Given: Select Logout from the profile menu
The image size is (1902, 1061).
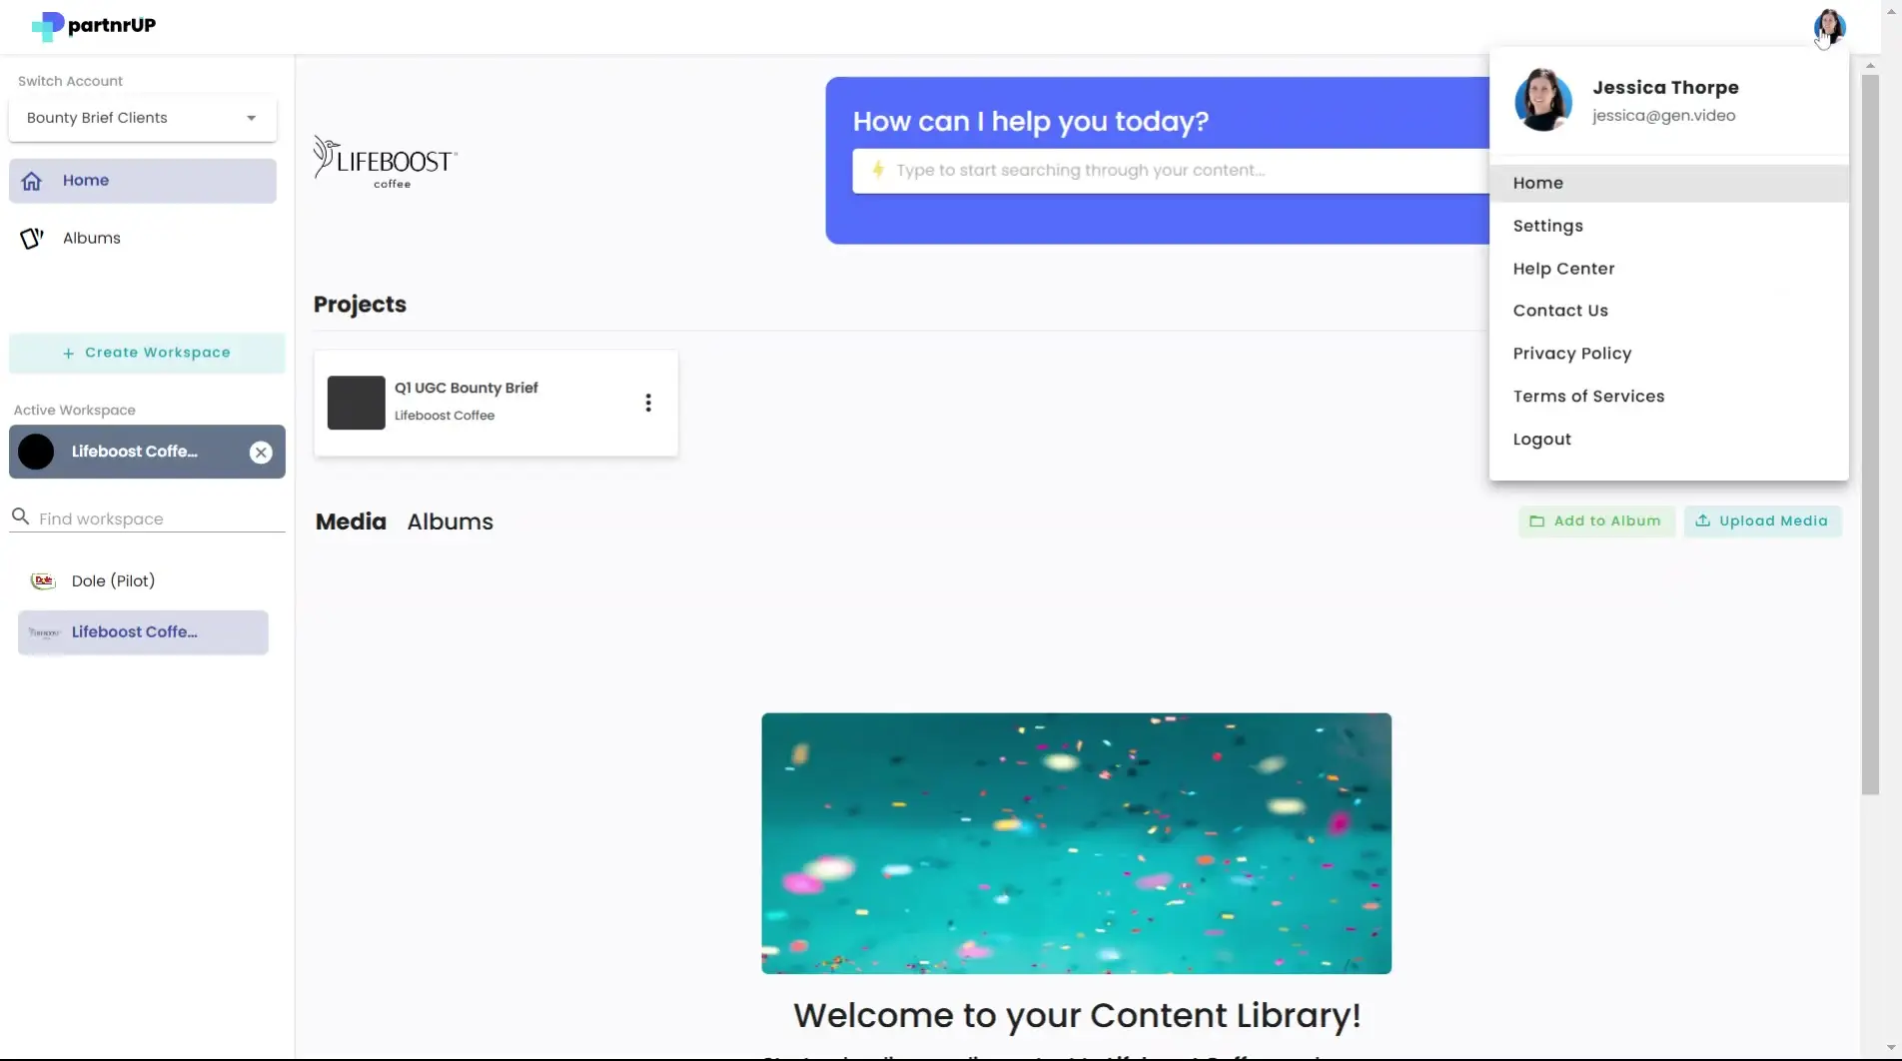Looking at the screenshot, I should tap(1541, 439).
